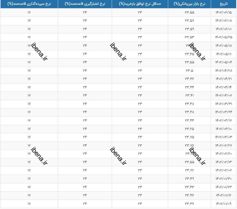
Task: Click the interbank rate value ۲۳.۵۳
Action: [189, 37]
